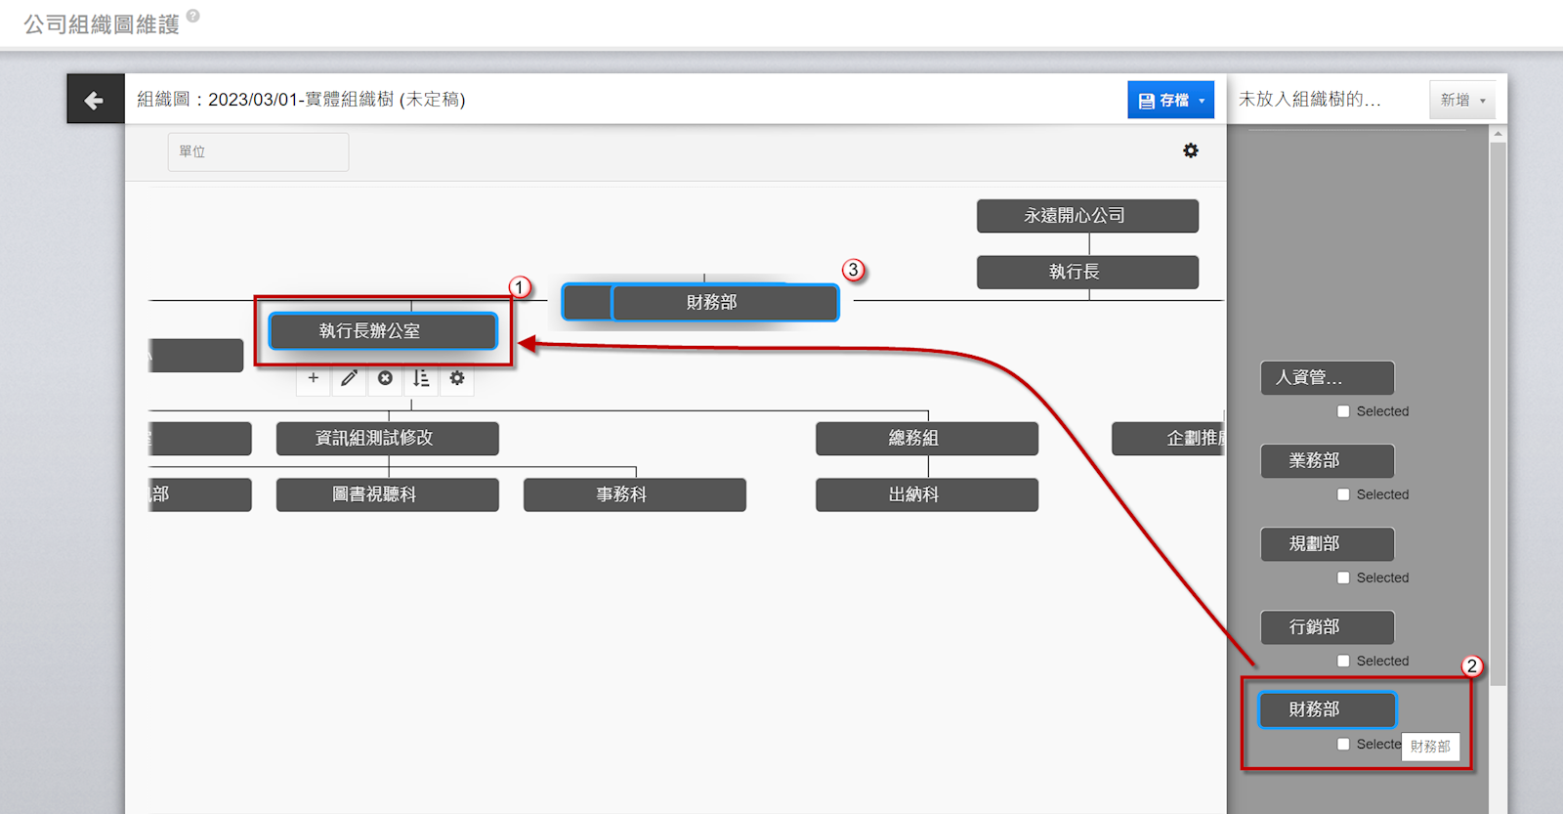Viewport: 1563px width, 814px height.
Task: Open the org chart settings gear
Action: point(1190,150)
